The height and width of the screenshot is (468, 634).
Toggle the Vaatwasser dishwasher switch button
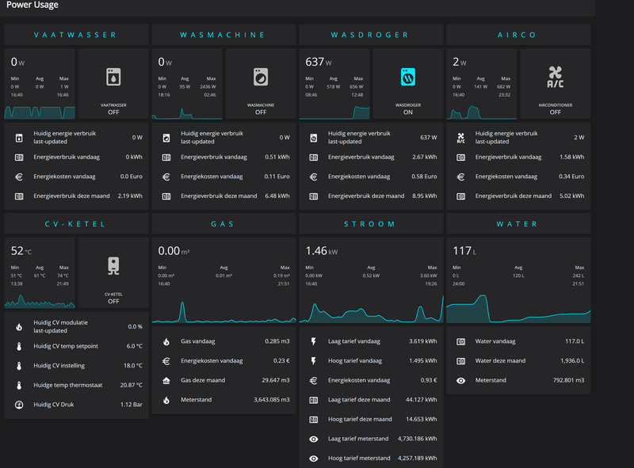click(113, 84)
